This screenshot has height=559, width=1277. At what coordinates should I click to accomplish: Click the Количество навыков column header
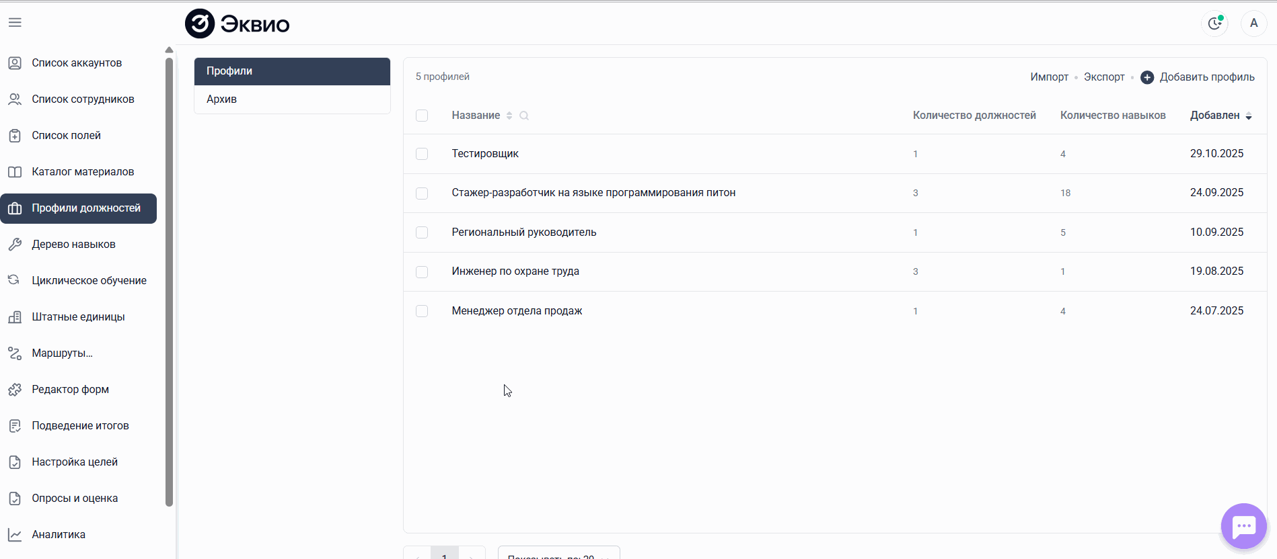click(x=1113, y=116)
